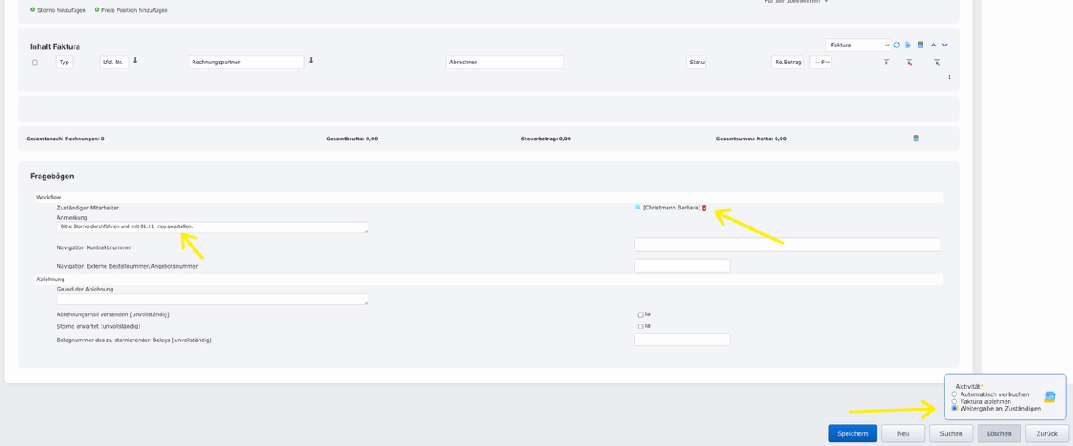Tick the Storno erwartet checkbox
Image resolution: width=1073 pixels, height=446 pixels.
(x=640, y=326)
